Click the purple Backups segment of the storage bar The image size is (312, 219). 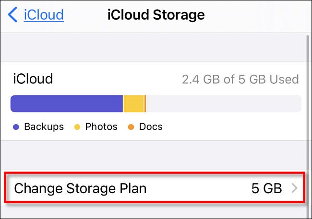66,104
